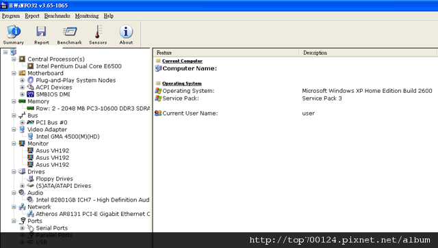Click the Ports category icon
438x248 pixels.
pos(22,221)
